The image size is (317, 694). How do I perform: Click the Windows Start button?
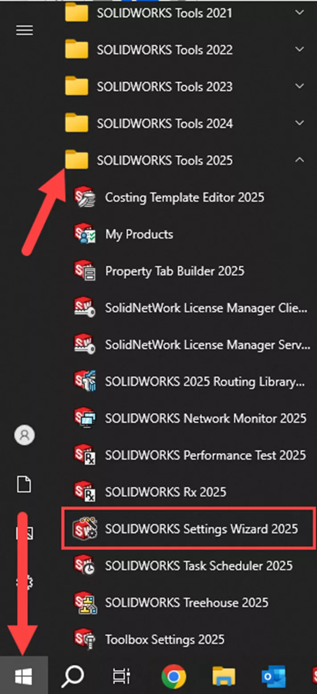[x=25, y=675]
